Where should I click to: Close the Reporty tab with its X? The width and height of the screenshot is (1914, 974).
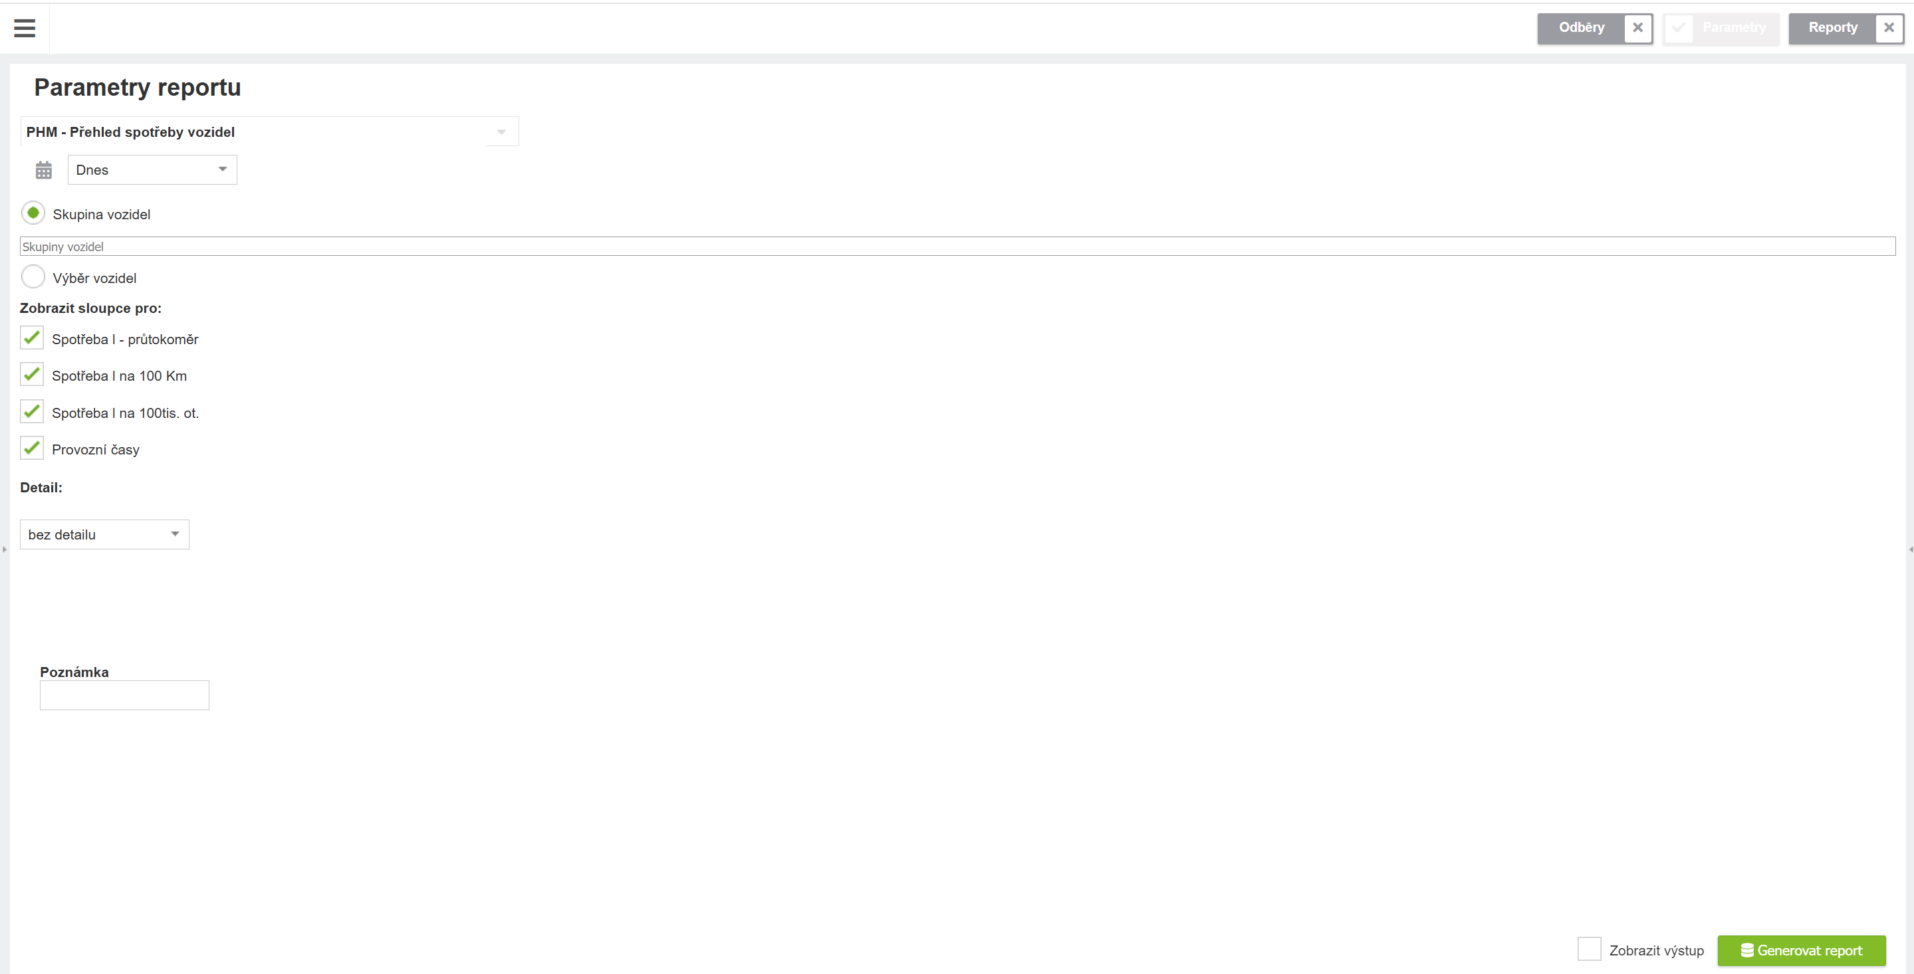pos(1889,28)
